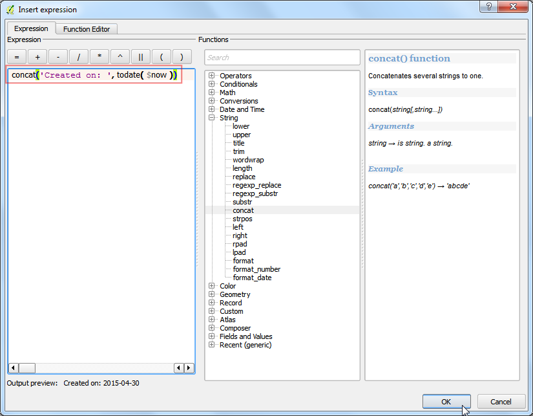Insert the open parenthesis
Screen dimensions: 533x416
coord(162,57)
